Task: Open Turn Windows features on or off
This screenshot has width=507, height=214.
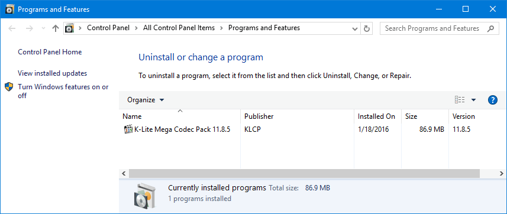Action: [x=63, y=91]
